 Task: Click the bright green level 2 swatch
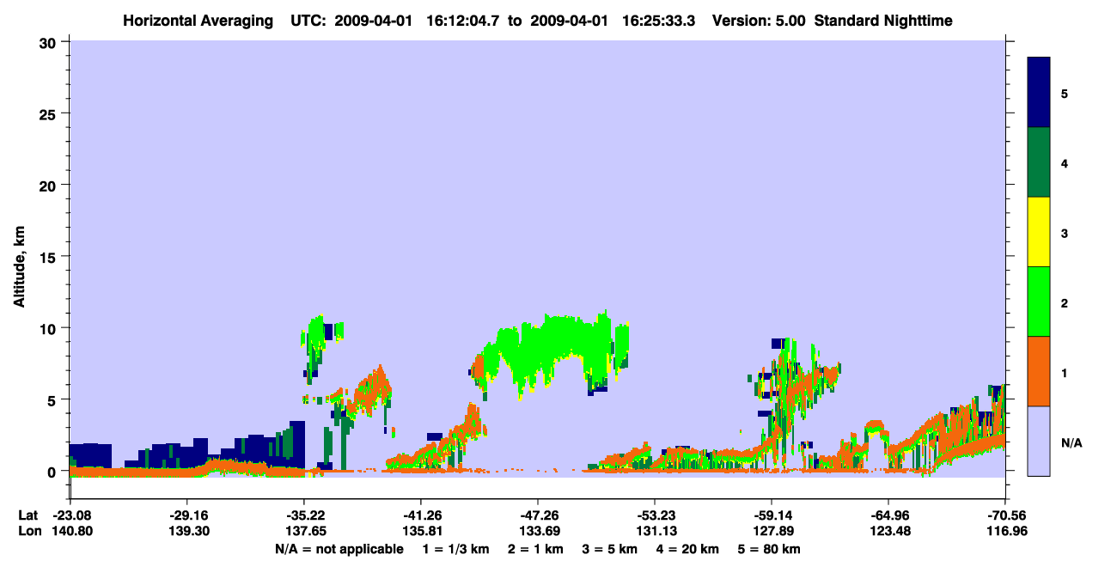tap(1039, 302)
